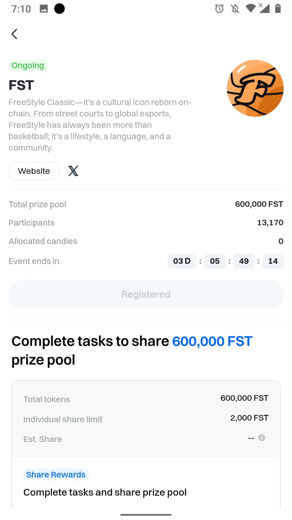Tap the Wi-Fi status icon
Viewport: 292px width, 520px height.
pyautogui.click(x=251, y=9)
